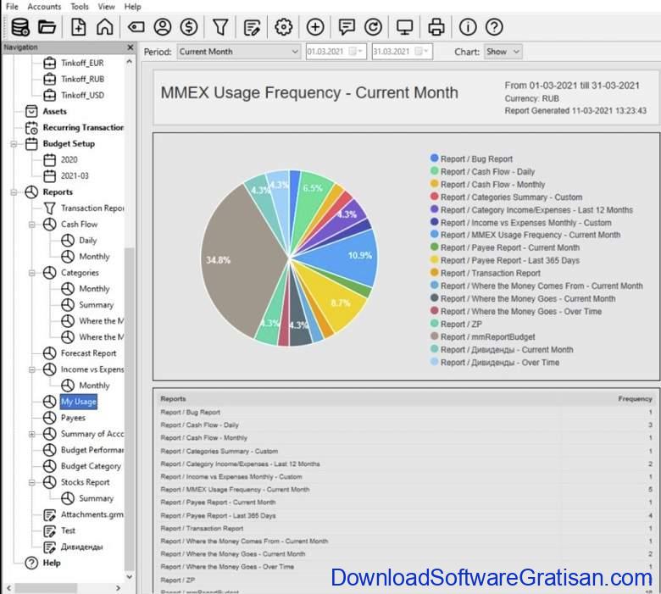The width and height of the screenshot is (661, 594).
Task: Open the currency dollar icon
Action: (189, 27)
